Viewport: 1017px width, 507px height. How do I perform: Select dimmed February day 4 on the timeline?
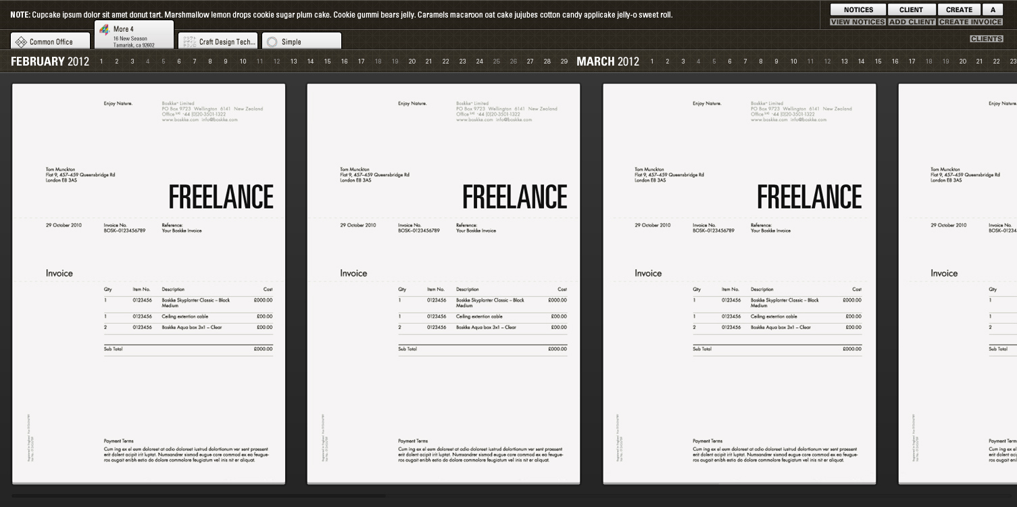point(148,62)
